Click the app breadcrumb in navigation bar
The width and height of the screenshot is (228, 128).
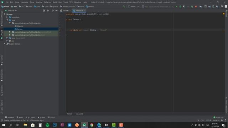14,6
